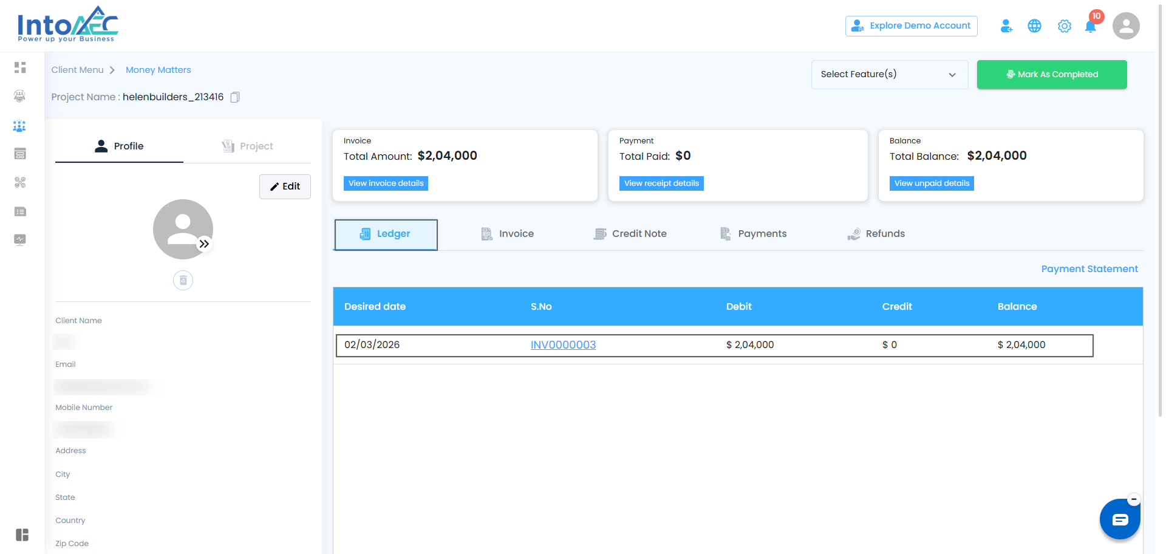Open the list report icon in sidebar
1166x554 pixels.
click(20, 211)
